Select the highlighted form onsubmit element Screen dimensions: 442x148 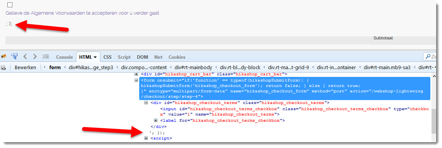285,88
